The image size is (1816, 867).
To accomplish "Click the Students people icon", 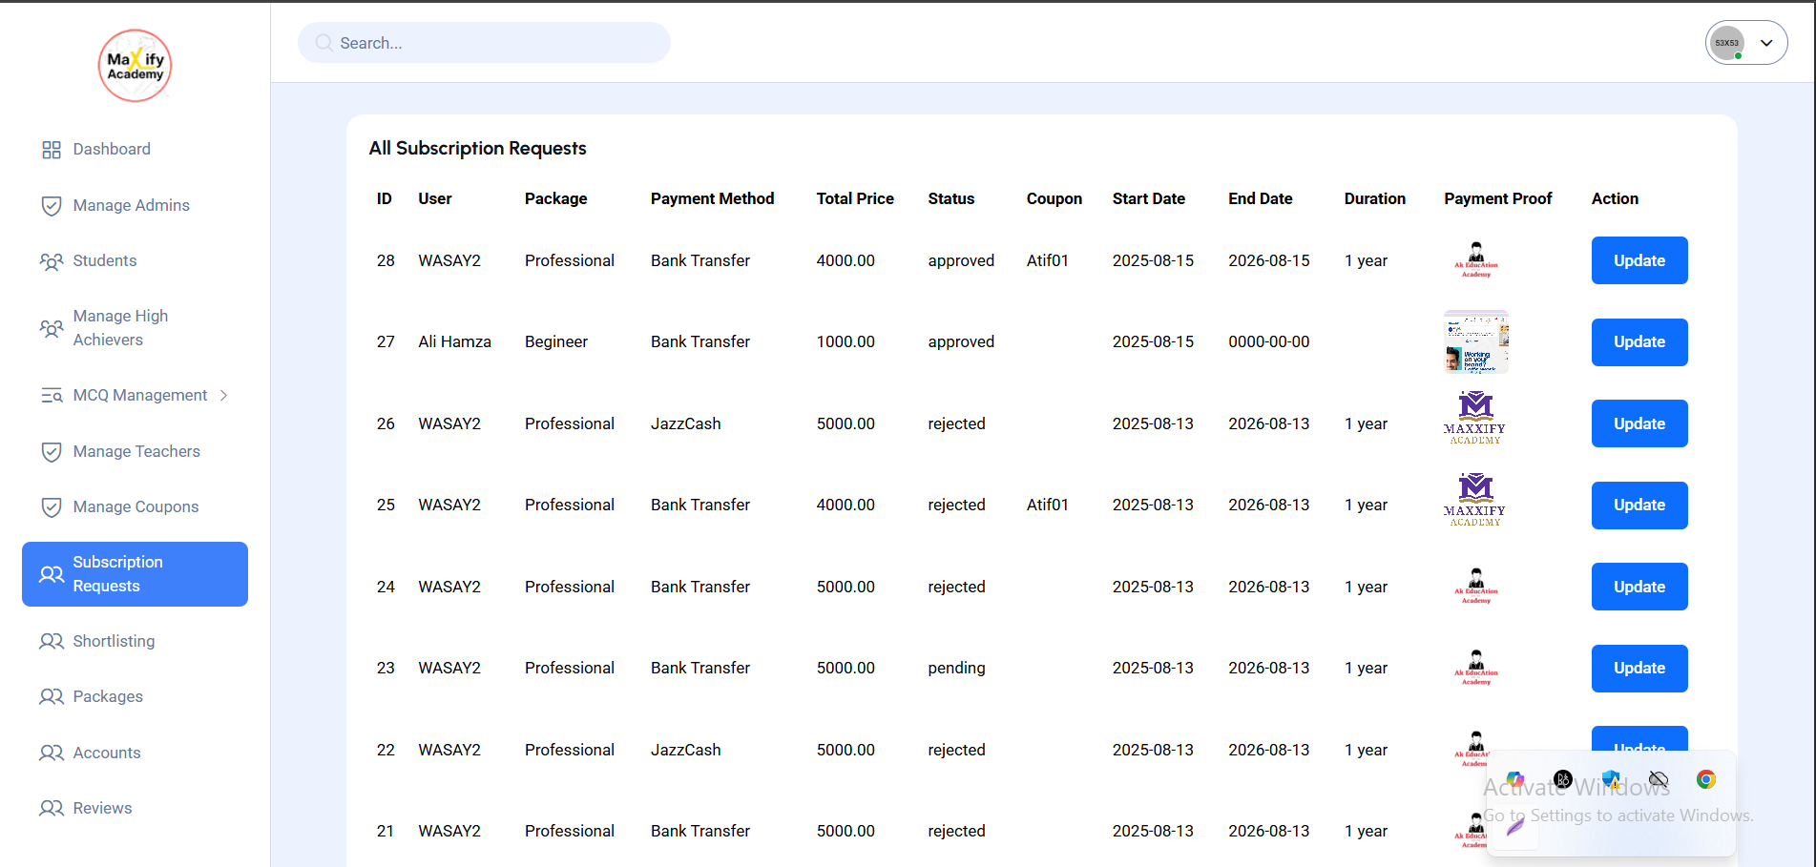I will [52, 261].
